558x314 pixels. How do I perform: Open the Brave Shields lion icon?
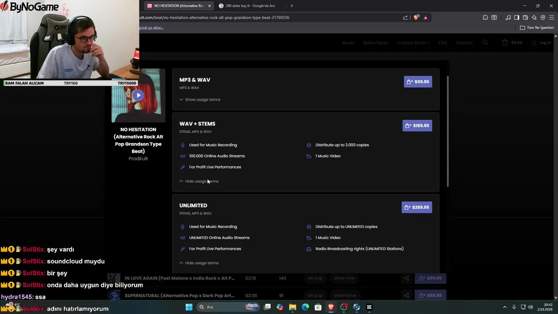[416, 17]
